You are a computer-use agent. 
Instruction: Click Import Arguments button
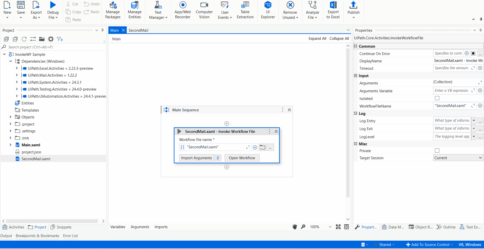click(x=196, y=158)
